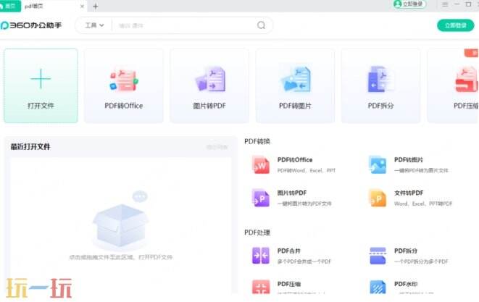This screenshot has width=479, height=302.
Task: Click the 360办公助手 logo
Action: [x=31, y=25]
